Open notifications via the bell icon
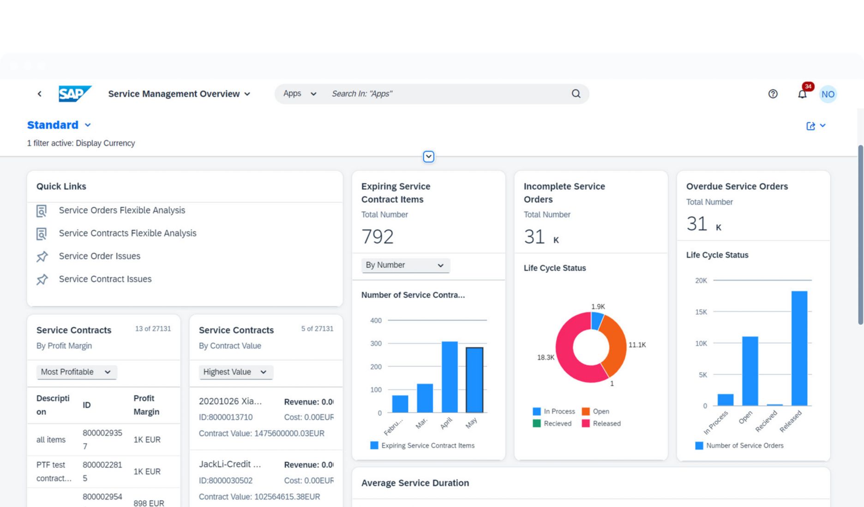Viewport: 864px width, 507px height. click(x=802, y=94)
